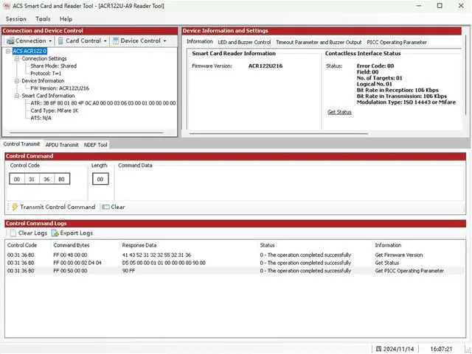Open the PICC Operating Parameter tab

tap(396, 42)
